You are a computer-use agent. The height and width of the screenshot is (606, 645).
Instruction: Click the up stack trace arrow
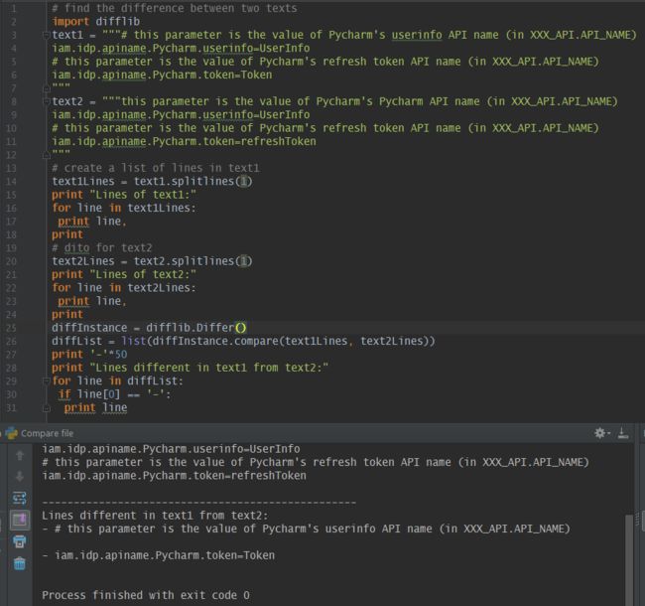(19, 455)
